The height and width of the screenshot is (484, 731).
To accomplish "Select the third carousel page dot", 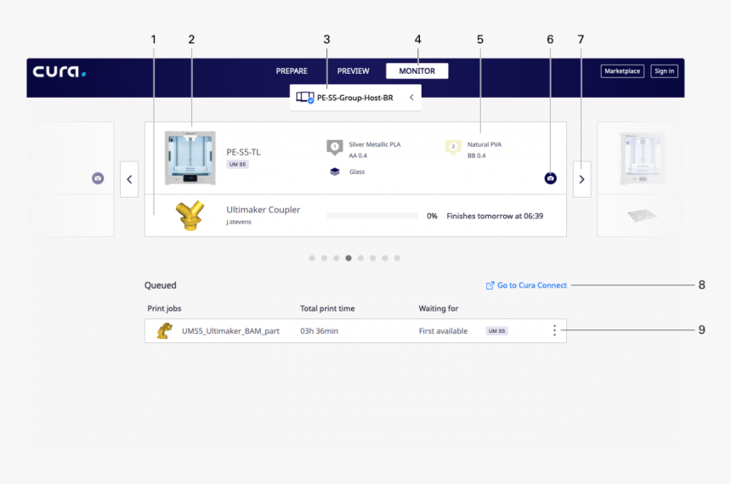I will click(x=336, y=258).
